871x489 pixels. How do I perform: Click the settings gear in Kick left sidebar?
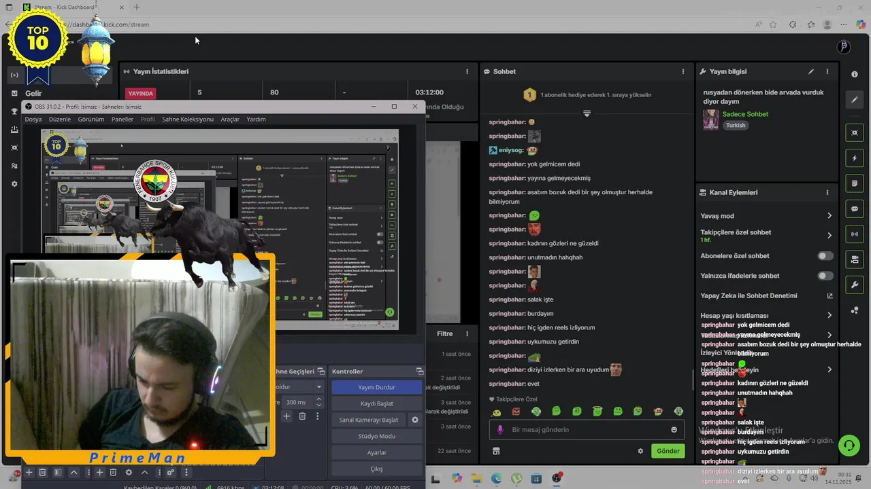[x=14, y=184]
